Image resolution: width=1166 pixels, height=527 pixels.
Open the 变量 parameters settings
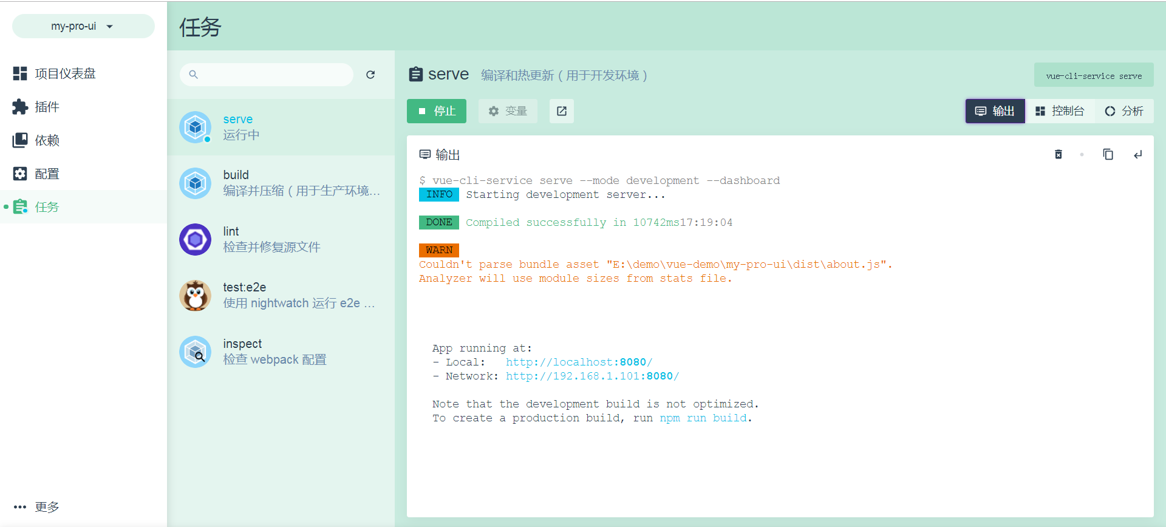click(x=508, y=111)
